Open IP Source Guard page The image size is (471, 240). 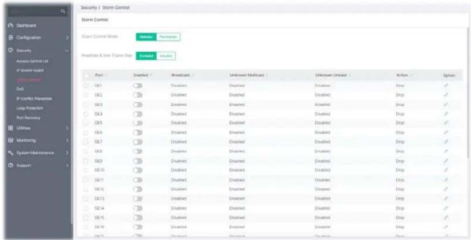click(x=30, y=70)
